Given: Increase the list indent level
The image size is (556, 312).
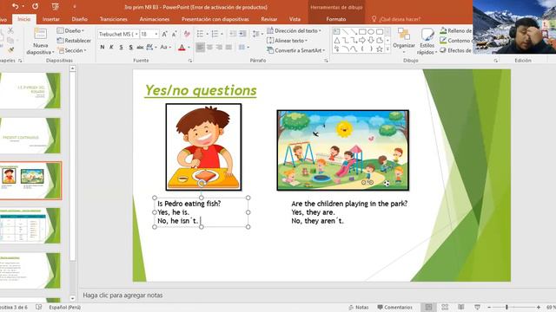Looking at the screenshot, I should coord(242,34).
